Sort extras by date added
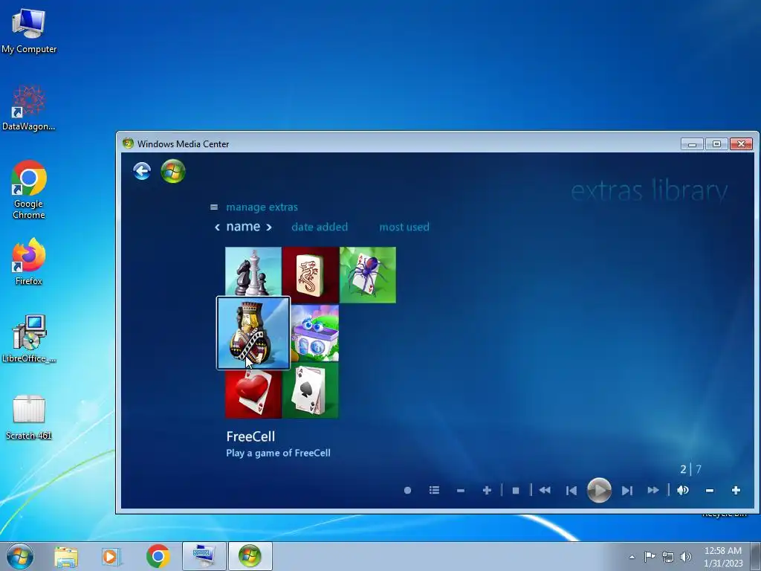 pyautogui.click(x=320, y=227)
